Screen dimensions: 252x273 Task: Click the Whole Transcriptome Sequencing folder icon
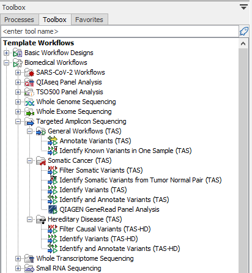(x=29, y=258)
